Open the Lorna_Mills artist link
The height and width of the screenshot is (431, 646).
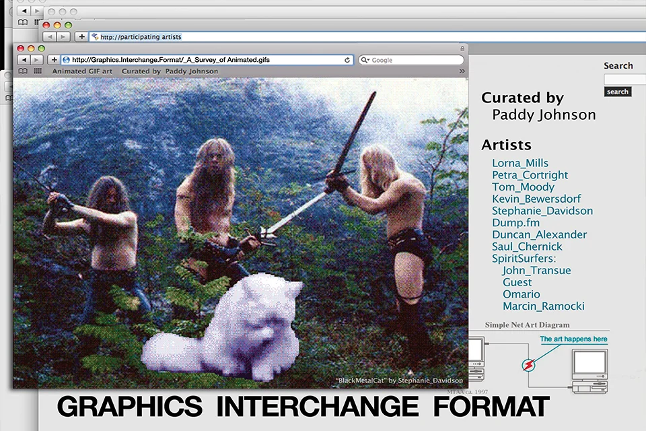point(520,163)
